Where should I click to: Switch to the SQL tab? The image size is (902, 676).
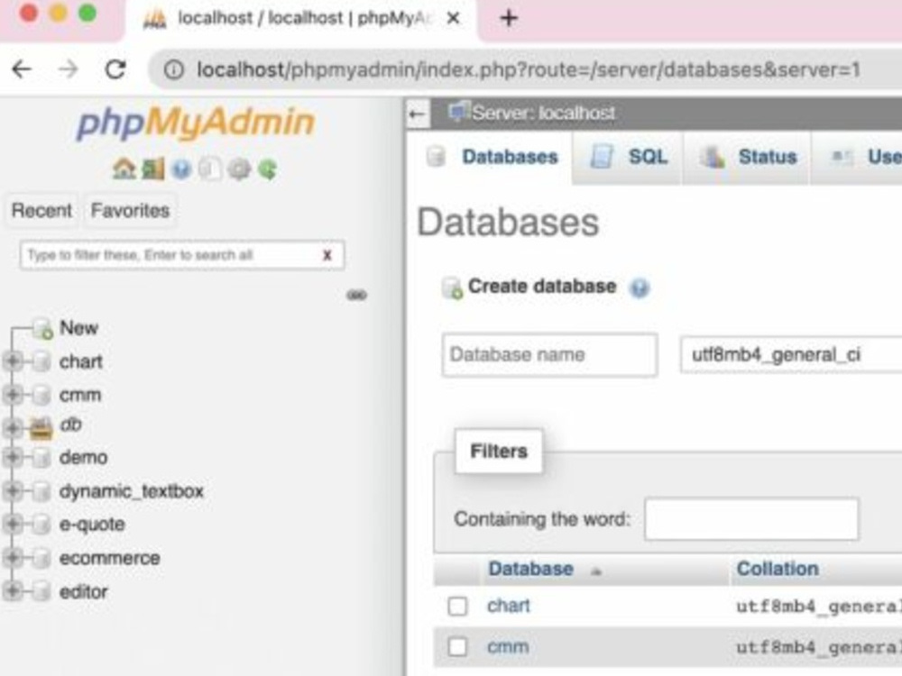tap(629, 157)
